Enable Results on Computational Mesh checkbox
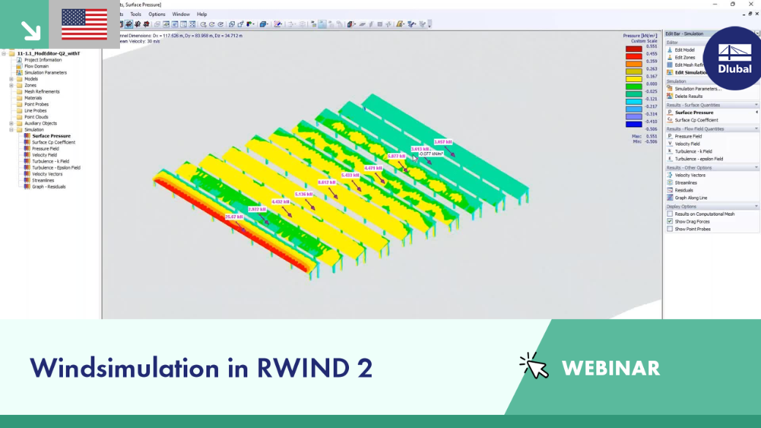Viewport: 761px width, 428px height. click(670, 214)
